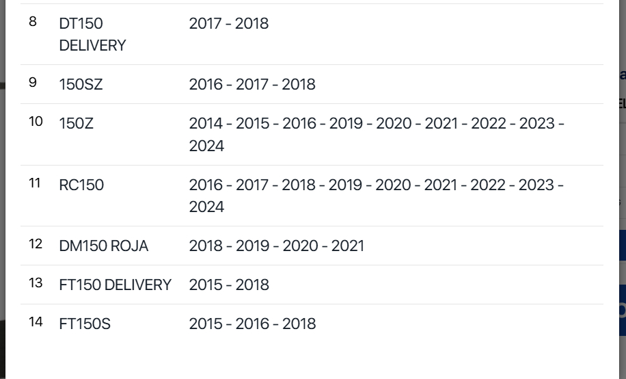
Task: Click row number 8 in the table
Action: coord(33,22)
